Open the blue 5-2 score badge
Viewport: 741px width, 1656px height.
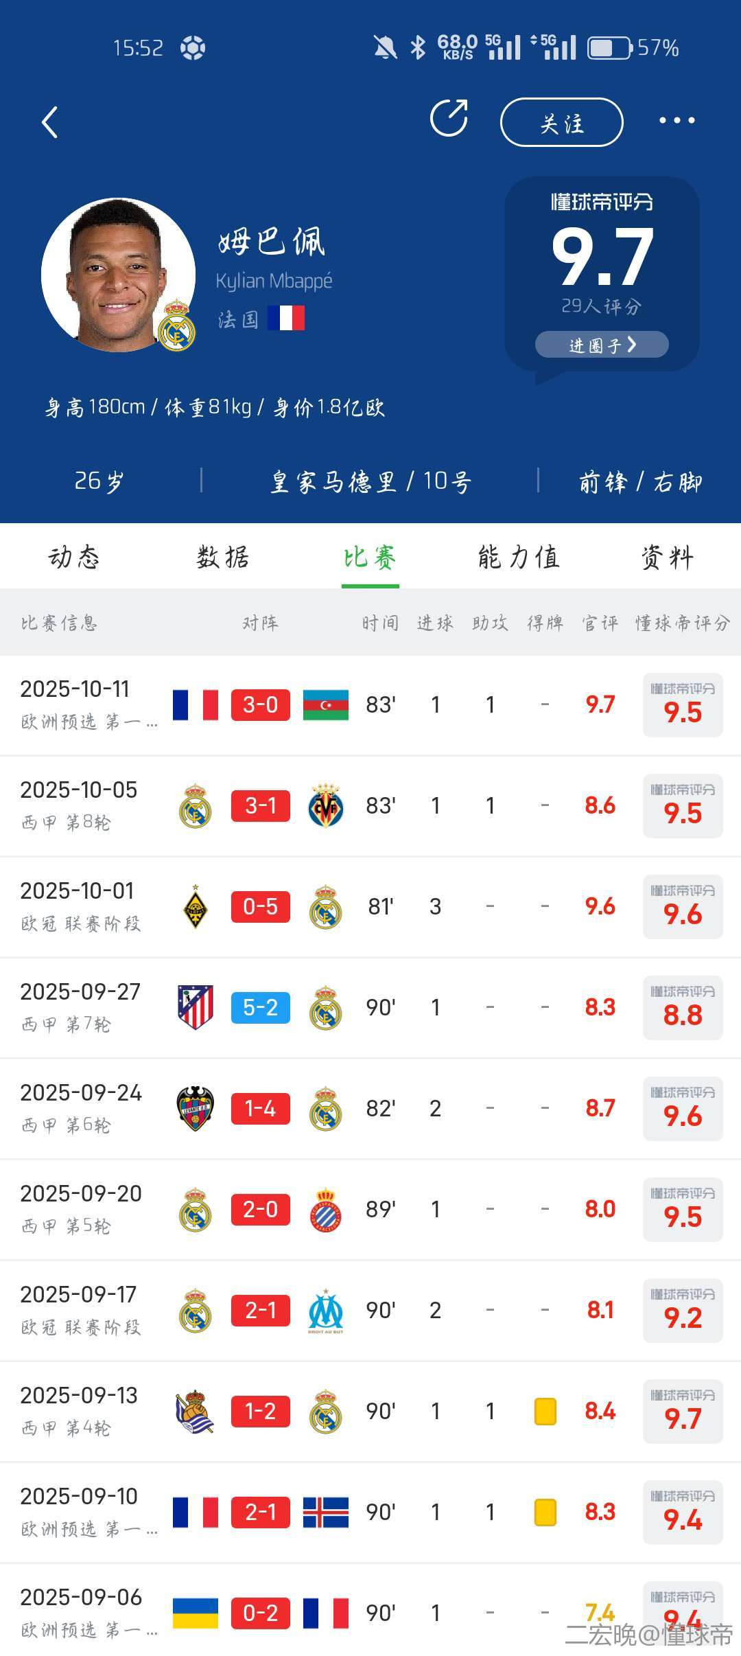[261, 1007]
